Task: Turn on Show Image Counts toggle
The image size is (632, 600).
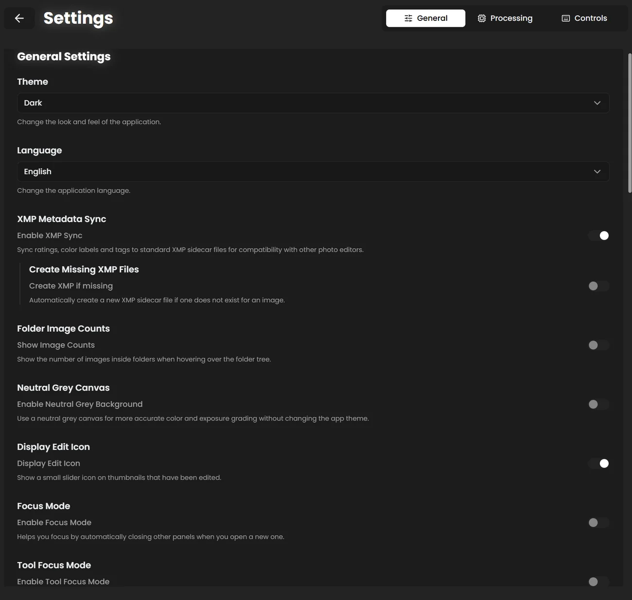Action: point(598,345)
